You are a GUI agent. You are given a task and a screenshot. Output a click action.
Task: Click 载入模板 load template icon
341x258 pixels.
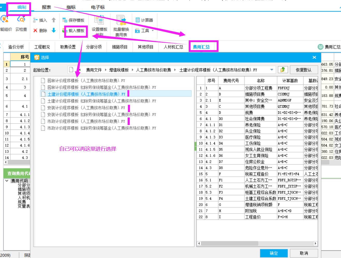point(65,30)
